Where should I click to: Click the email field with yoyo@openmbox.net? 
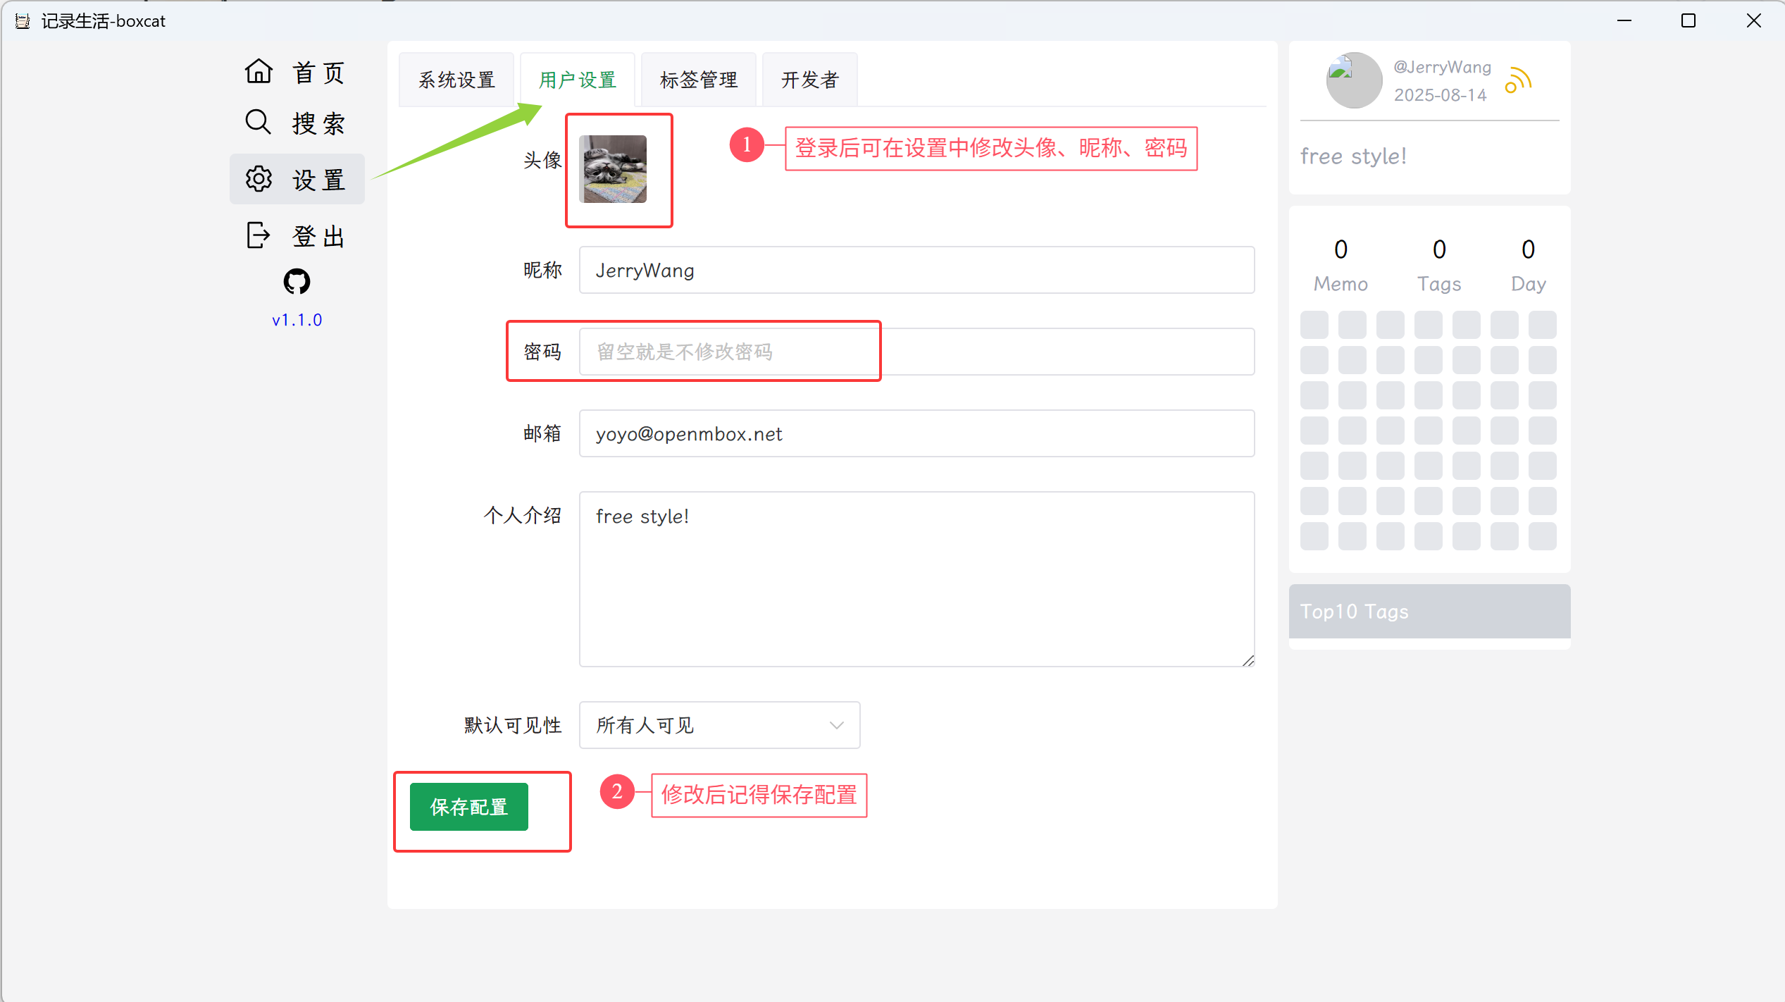(x=916, y=433)
